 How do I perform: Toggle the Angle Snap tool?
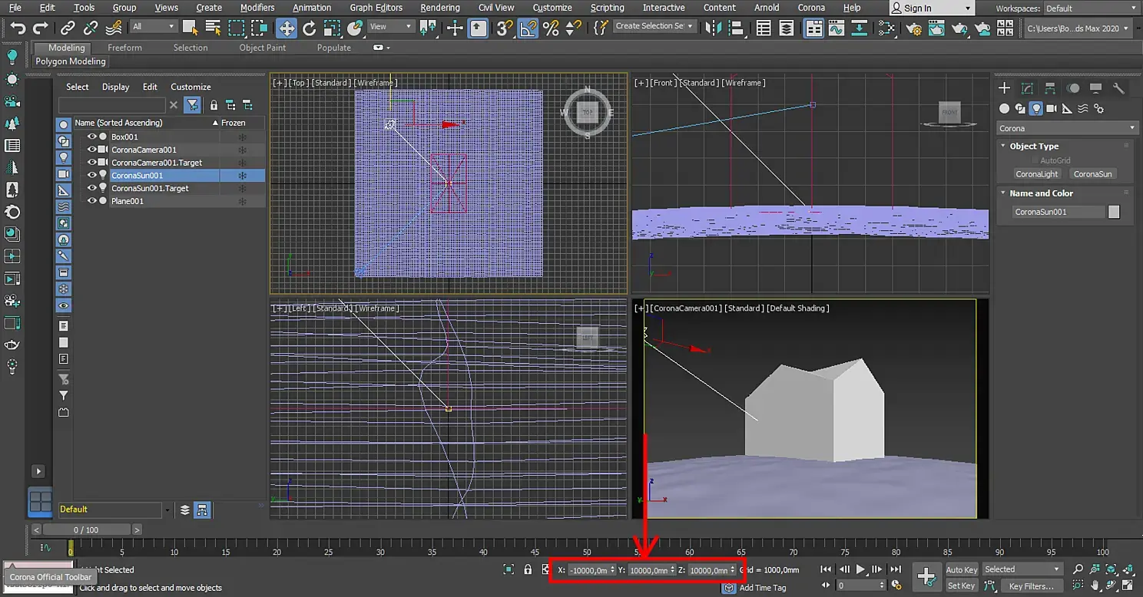[528, 28]
